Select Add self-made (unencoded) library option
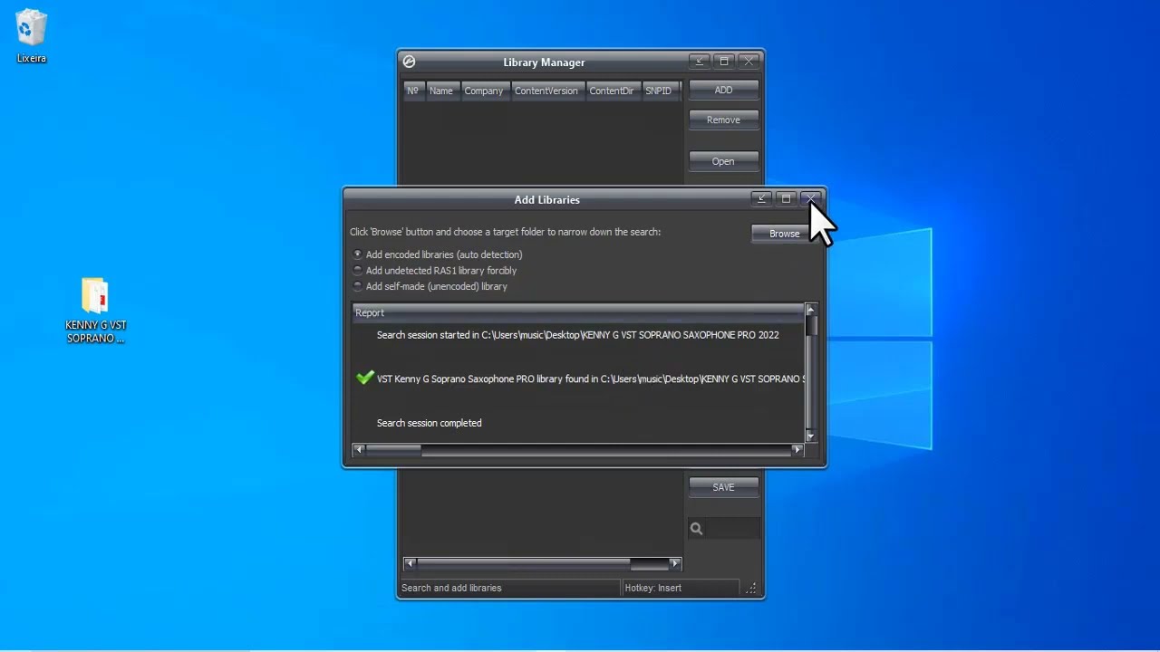 (x=430, y=286)
